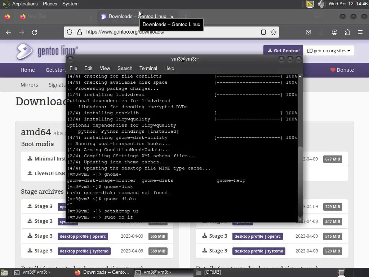Open the Mirrors sub-navigation link
Screen dimensions: 369x277
coord(29,85)
